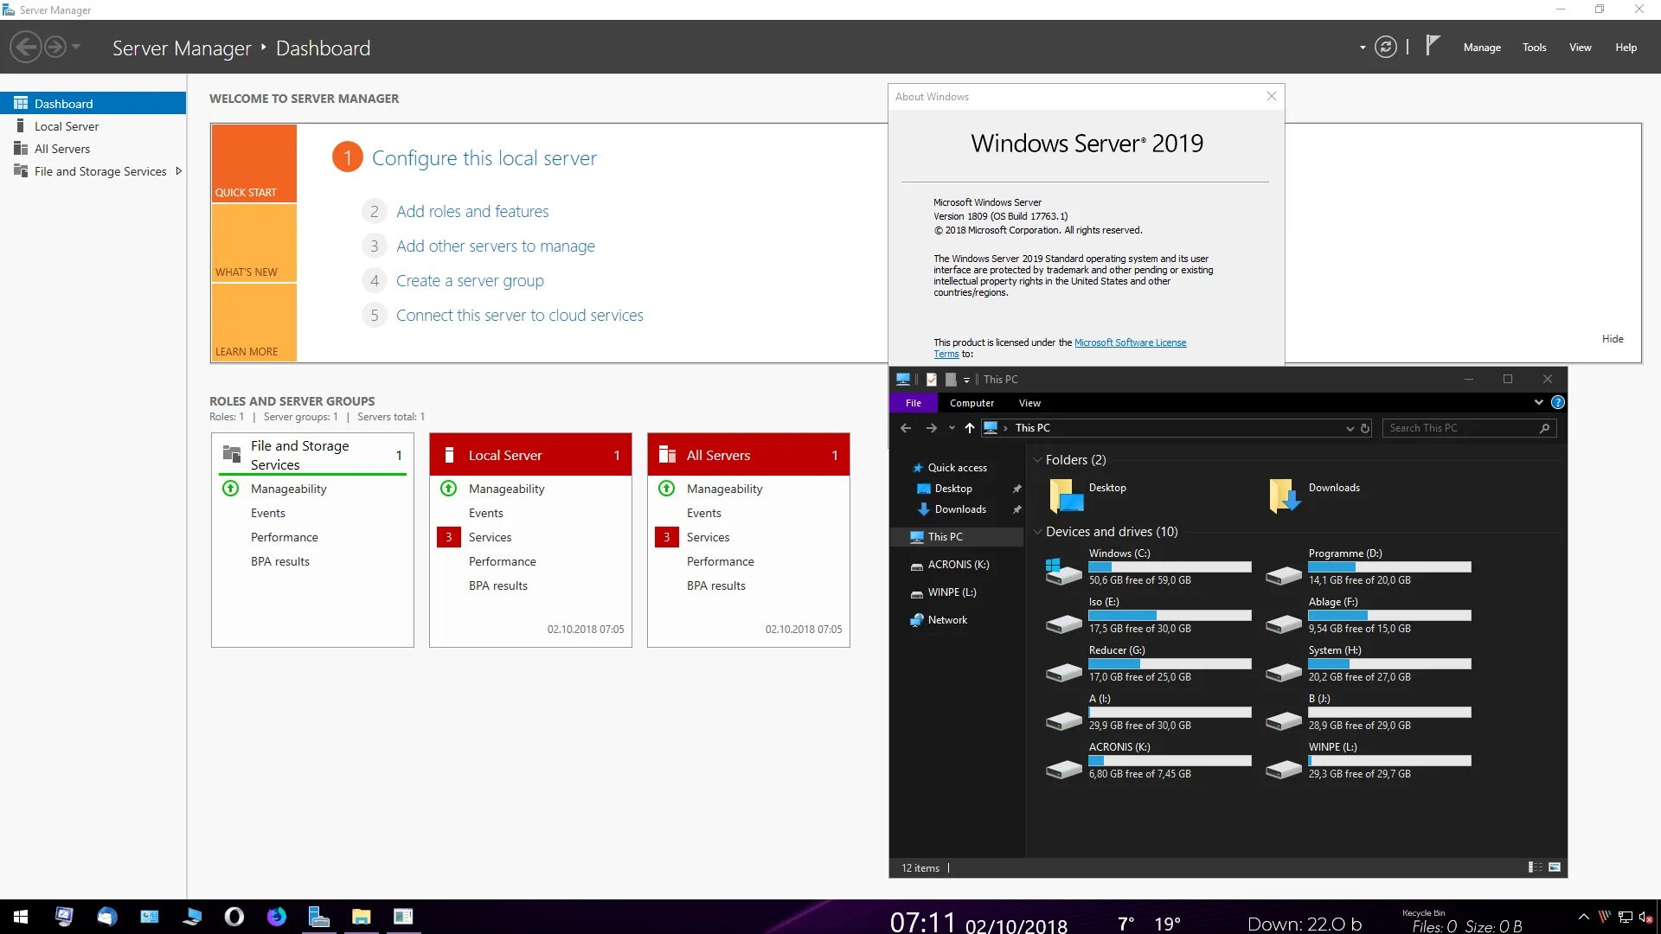Open the Tools menu
The height and width of the screenshot is (934, 1661).
(1535, 48)
